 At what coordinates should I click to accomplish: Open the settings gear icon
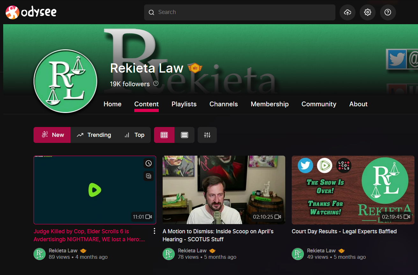[x=368, y=12]
